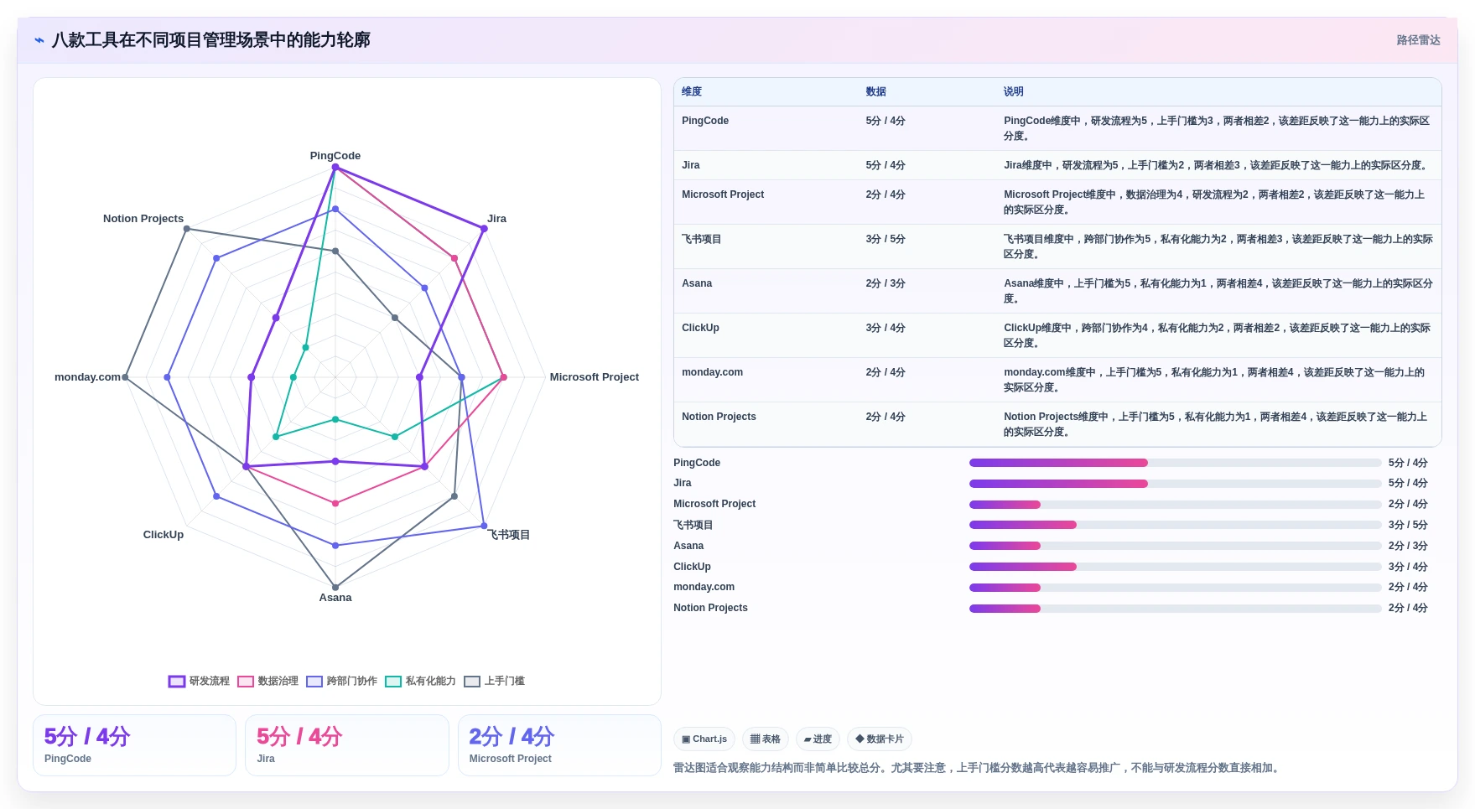Click the monday.com axis label on radar
Screen dimensions: 1475x809
(x=88, y=377)
